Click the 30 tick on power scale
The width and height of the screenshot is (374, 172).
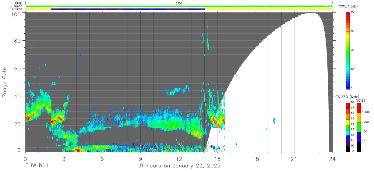(353, 31)
